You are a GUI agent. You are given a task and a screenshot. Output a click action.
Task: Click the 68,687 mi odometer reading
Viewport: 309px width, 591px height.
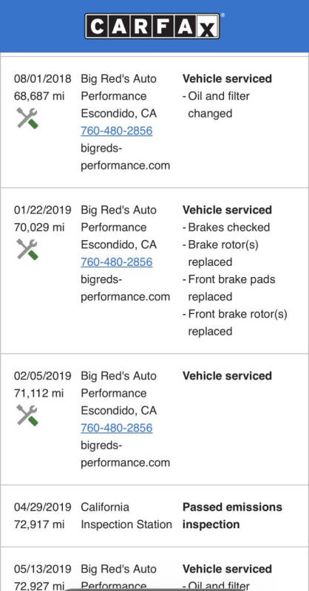tap(39, 96)
